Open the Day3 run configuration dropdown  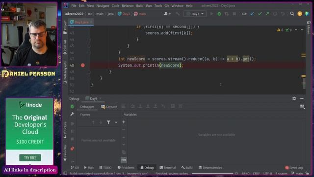coord(195,14)
